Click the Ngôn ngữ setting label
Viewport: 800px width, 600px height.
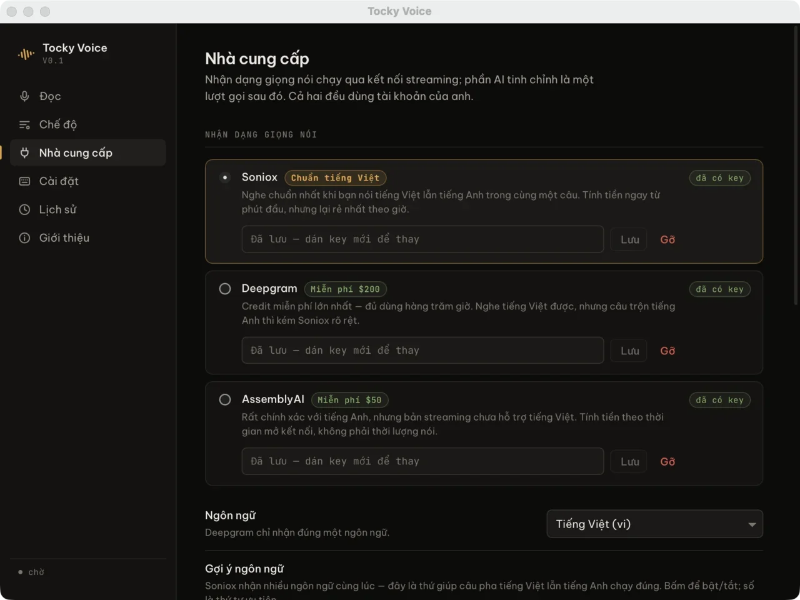click(x=230, y=516)
